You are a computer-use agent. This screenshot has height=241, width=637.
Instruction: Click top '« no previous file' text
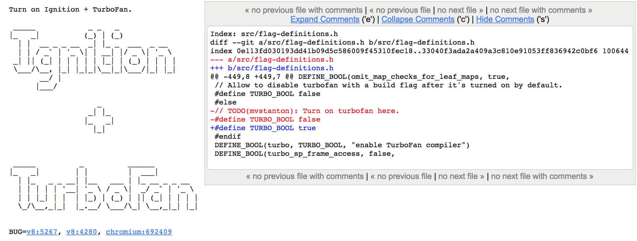coord(400,10)
